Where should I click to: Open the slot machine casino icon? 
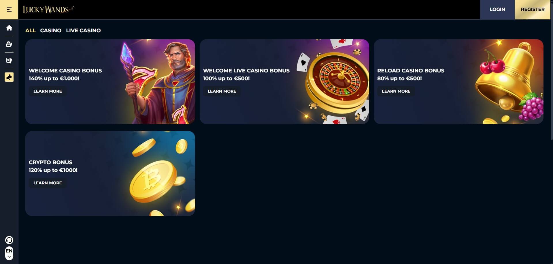[x=9, y=44]
